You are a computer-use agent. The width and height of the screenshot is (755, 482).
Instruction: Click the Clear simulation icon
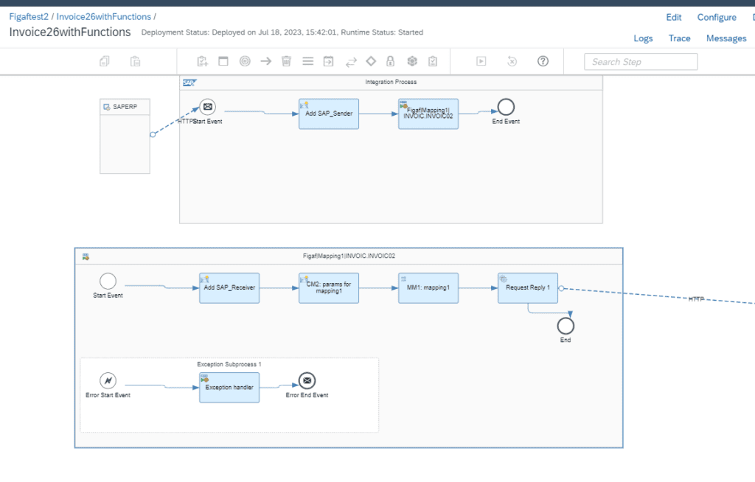512,61
